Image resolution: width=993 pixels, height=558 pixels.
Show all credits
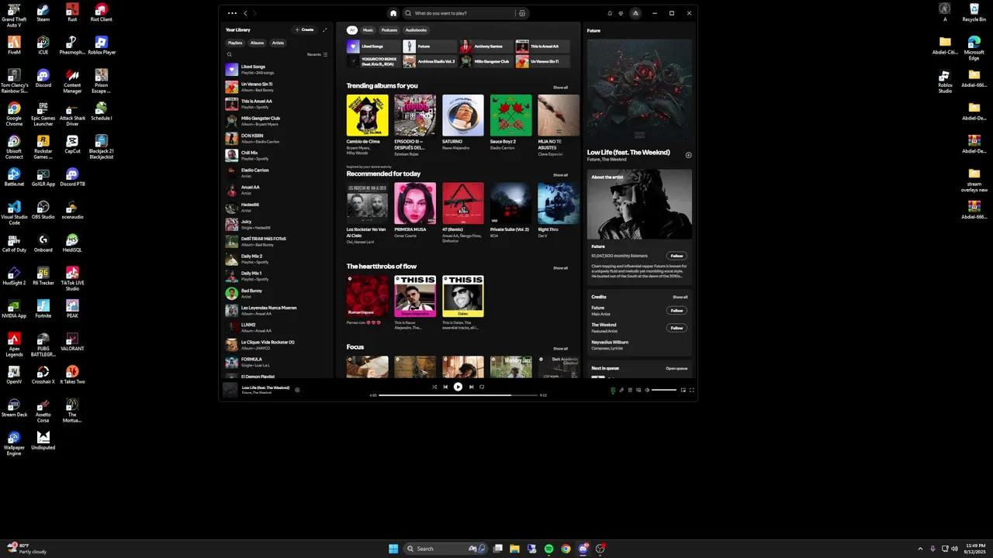(x=680, y=297)
